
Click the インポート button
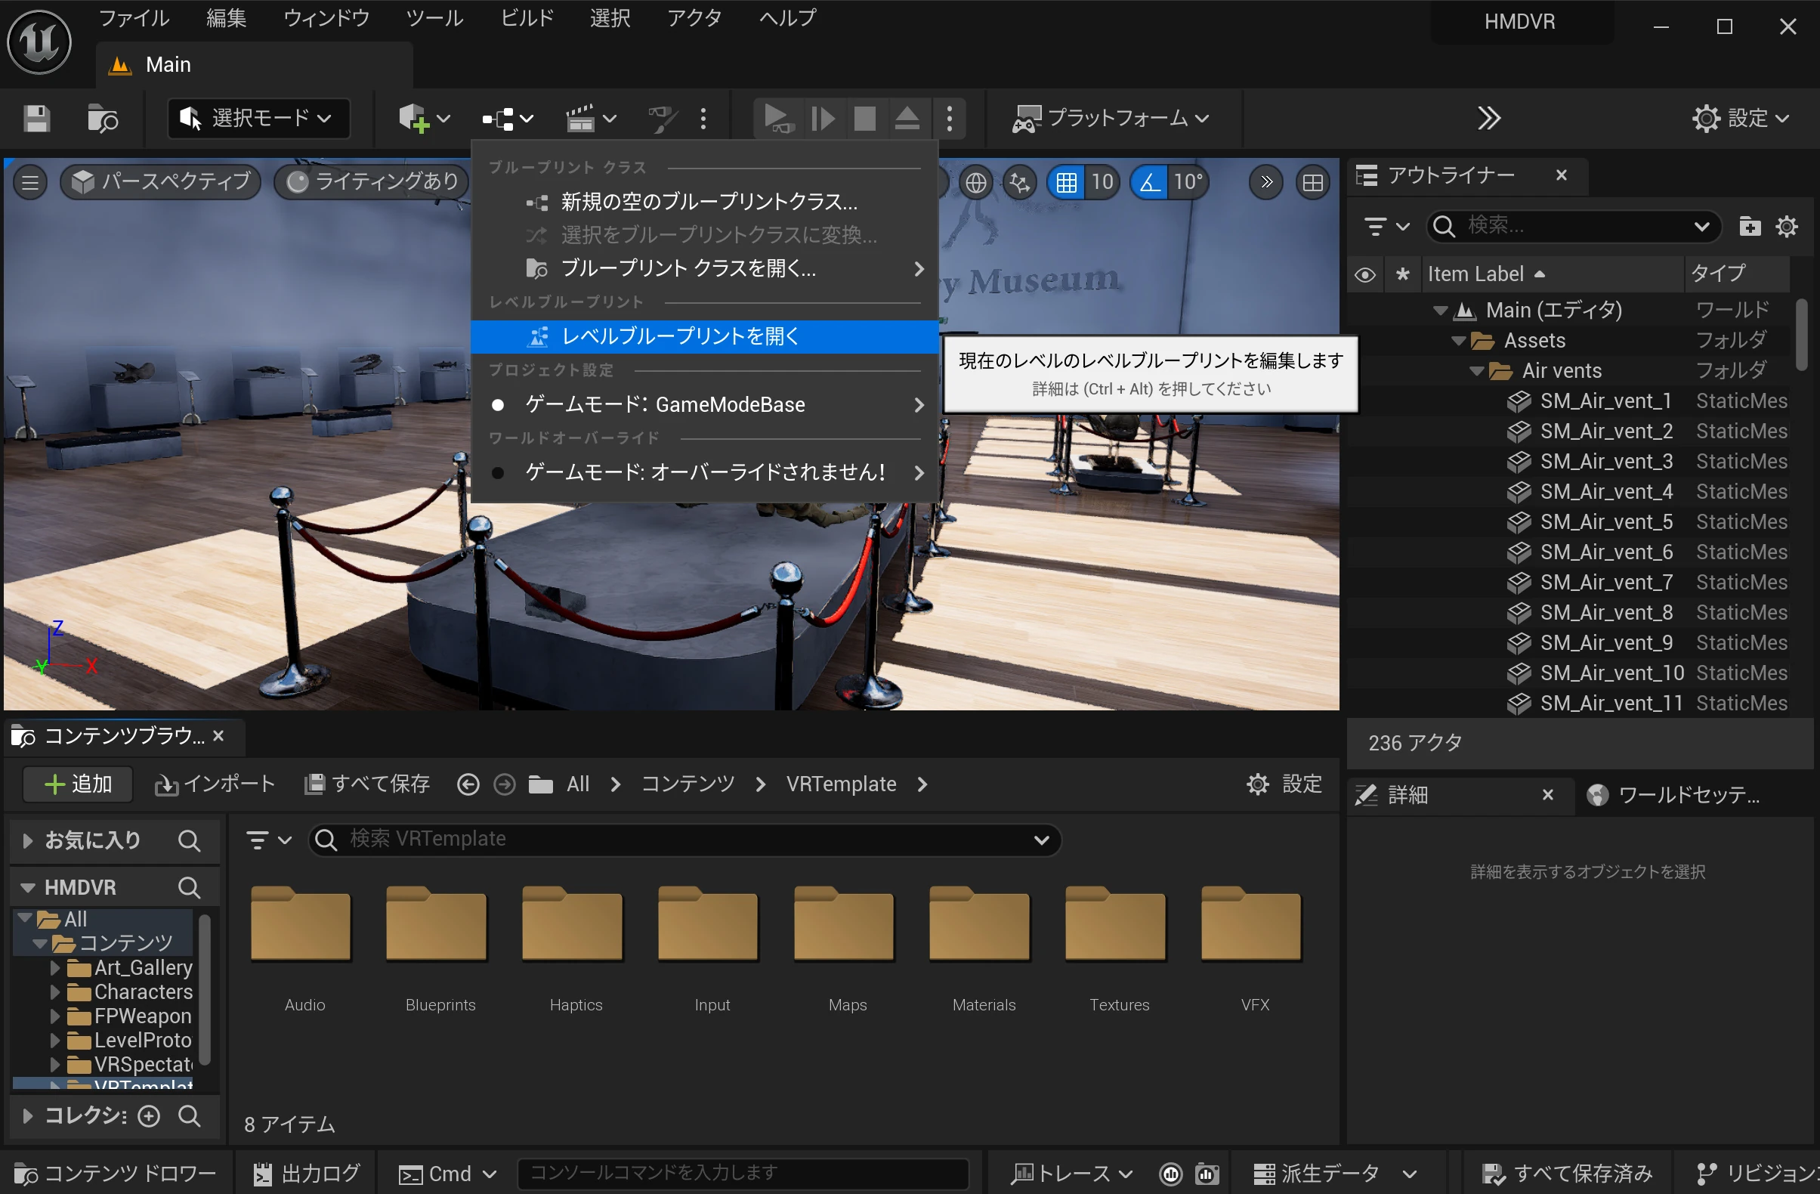[x=215, y=784]
